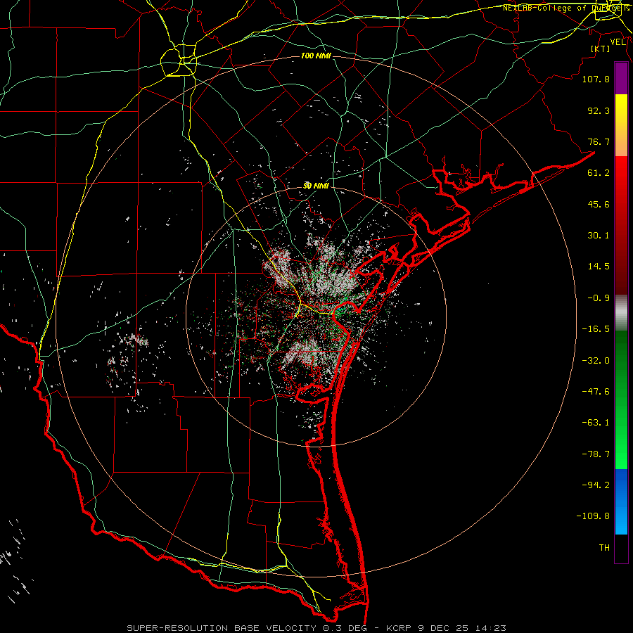Select the -0.9 velocity scale value

(599, 298)
